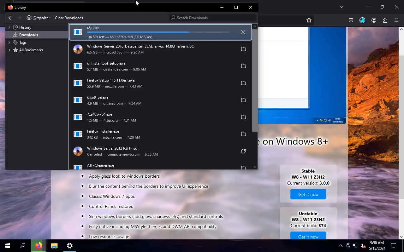Select ATF-Cleaner.exe download entry
The image size is (404, 252).
click(160, 165)
